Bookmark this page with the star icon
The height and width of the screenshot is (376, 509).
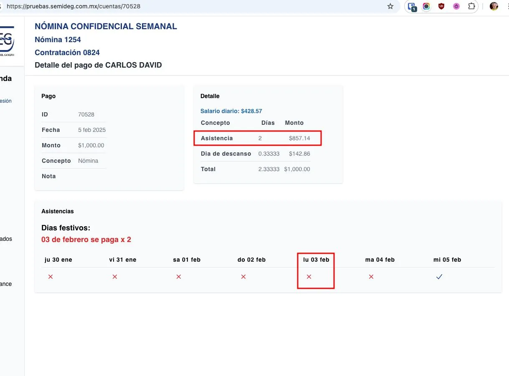coord(390,6)
